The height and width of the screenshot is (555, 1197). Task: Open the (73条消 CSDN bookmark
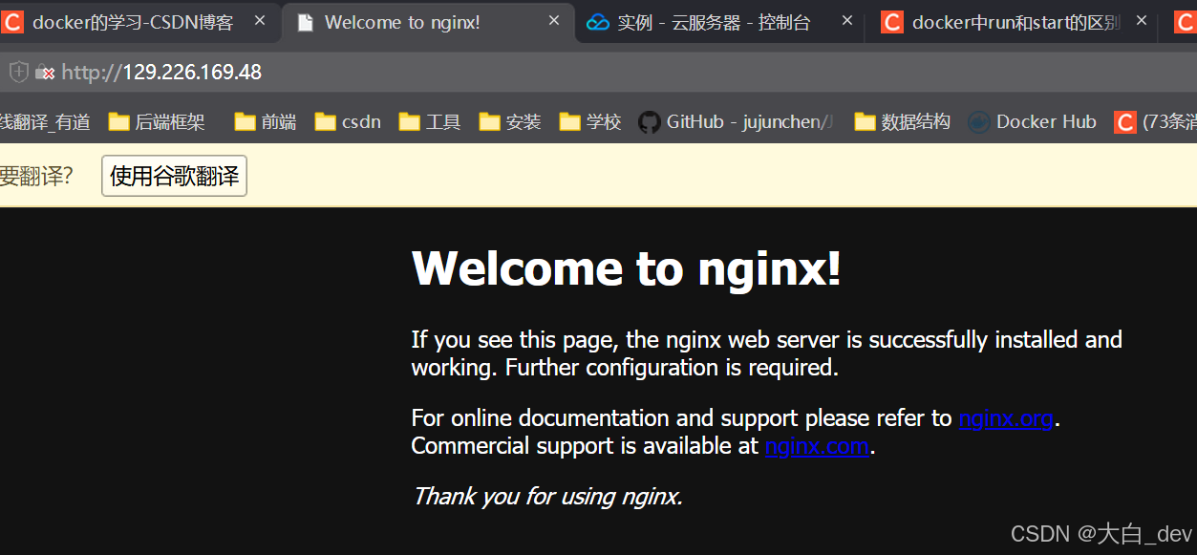coord(1155,121)
